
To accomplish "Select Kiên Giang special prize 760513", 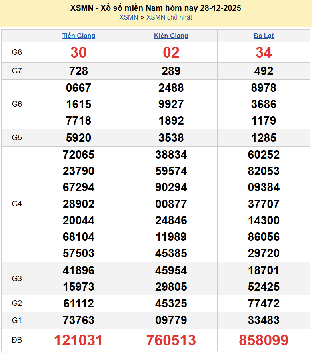I will pyautogui.click(x=171, y=340).
